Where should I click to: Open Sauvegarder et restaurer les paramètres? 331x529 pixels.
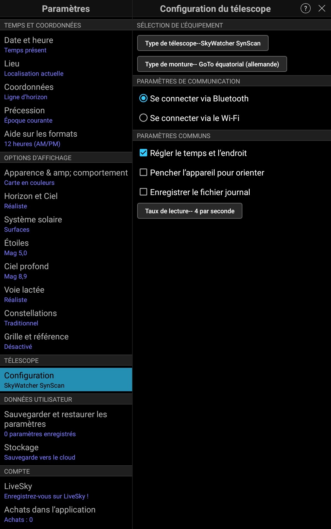tap(66, 423)
